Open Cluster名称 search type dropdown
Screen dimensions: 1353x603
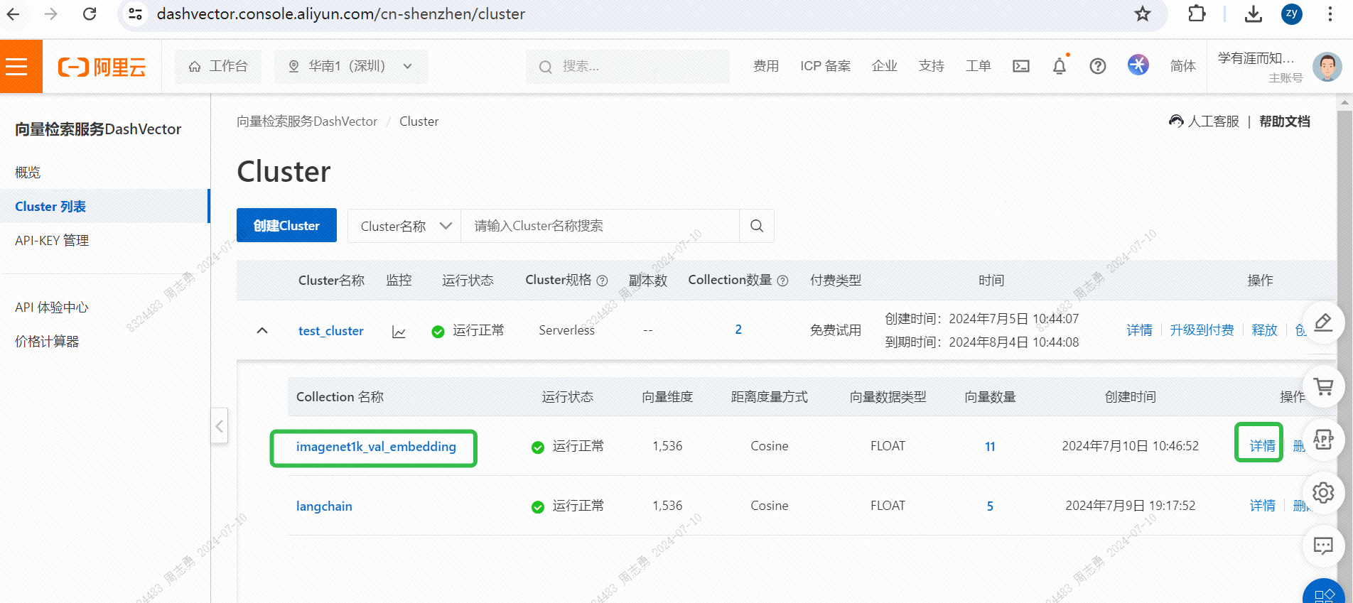(404, 226)
